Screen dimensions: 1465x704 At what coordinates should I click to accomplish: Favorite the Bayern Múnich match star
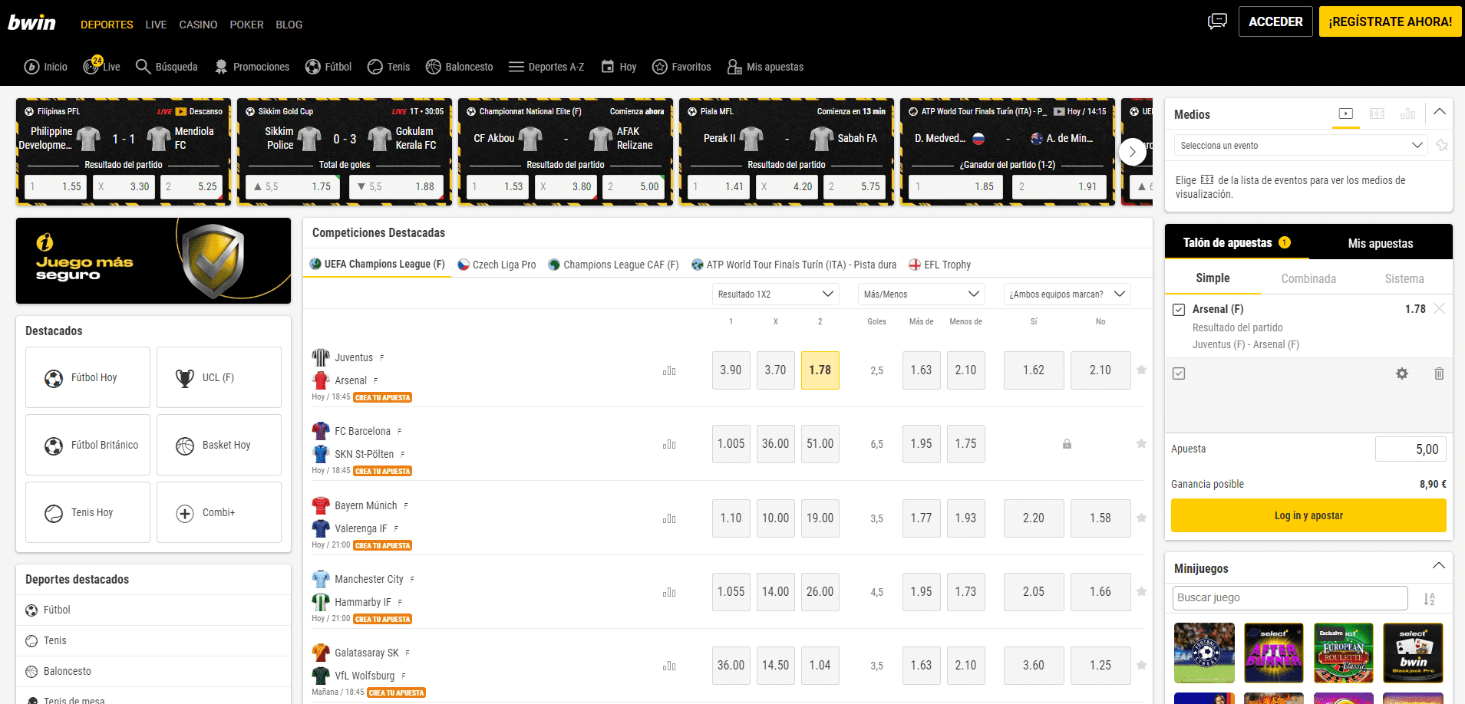tap(1141, 518)
